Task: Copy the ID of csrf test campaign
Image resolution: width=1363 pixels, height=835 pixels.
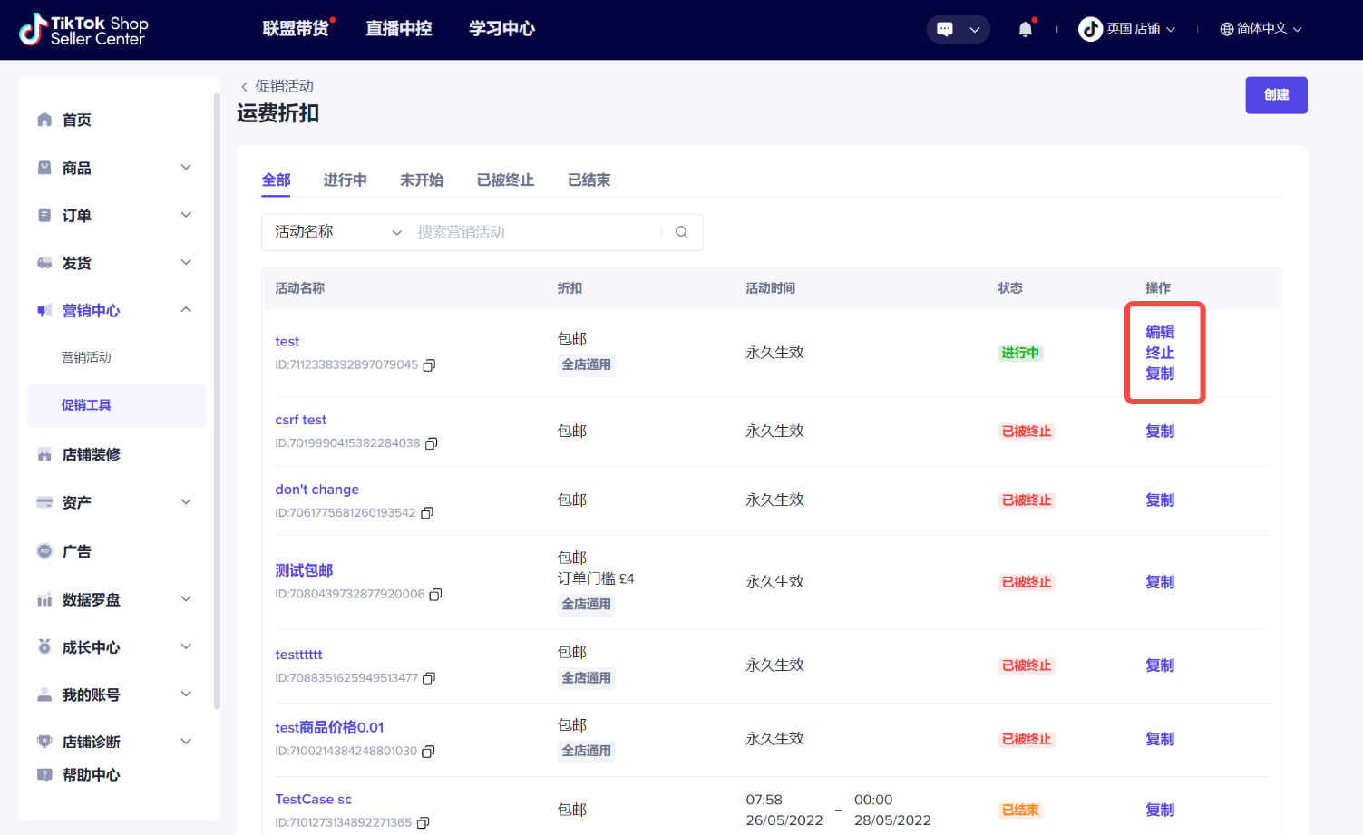Action: [432, 443]
